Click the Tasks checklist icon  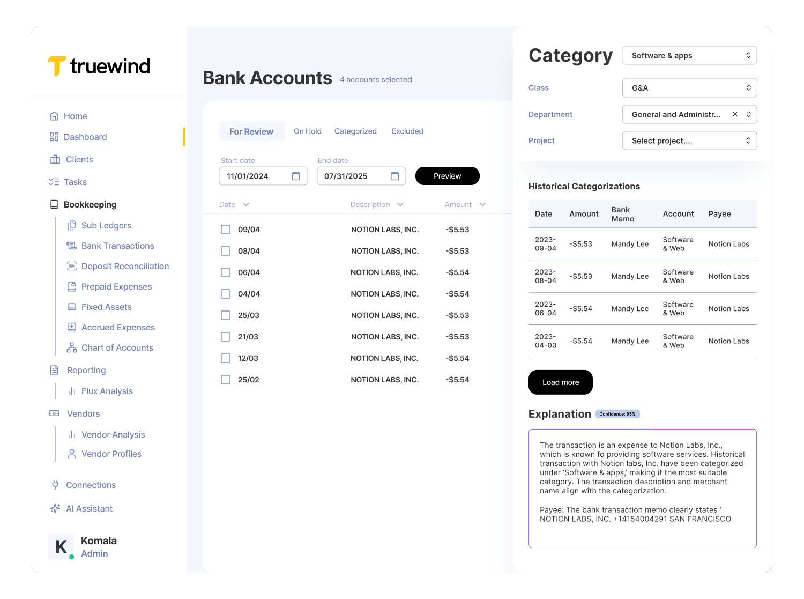[x=54, y=182]
